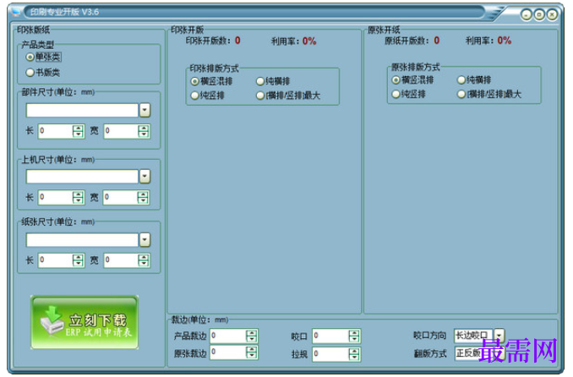Minimize the 印刷专业开版 window
Screen dimensions: 573x377
pos(527,14)
